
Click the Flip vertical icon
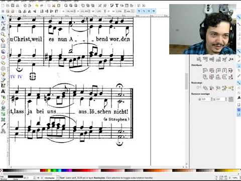[35, 12]
